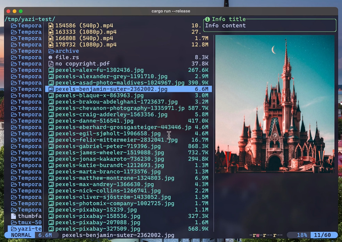This screenshot has height=242, width=342.
Task: Click the NORMAL mode indicator in status bar
Action: coord(21,235)
